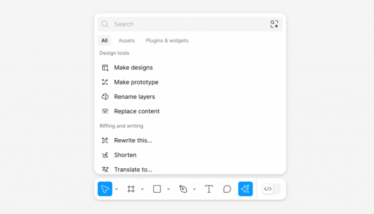Open the Plugins & widgets tab
This screenshot has width=374, height=214.
pos(167,41)
